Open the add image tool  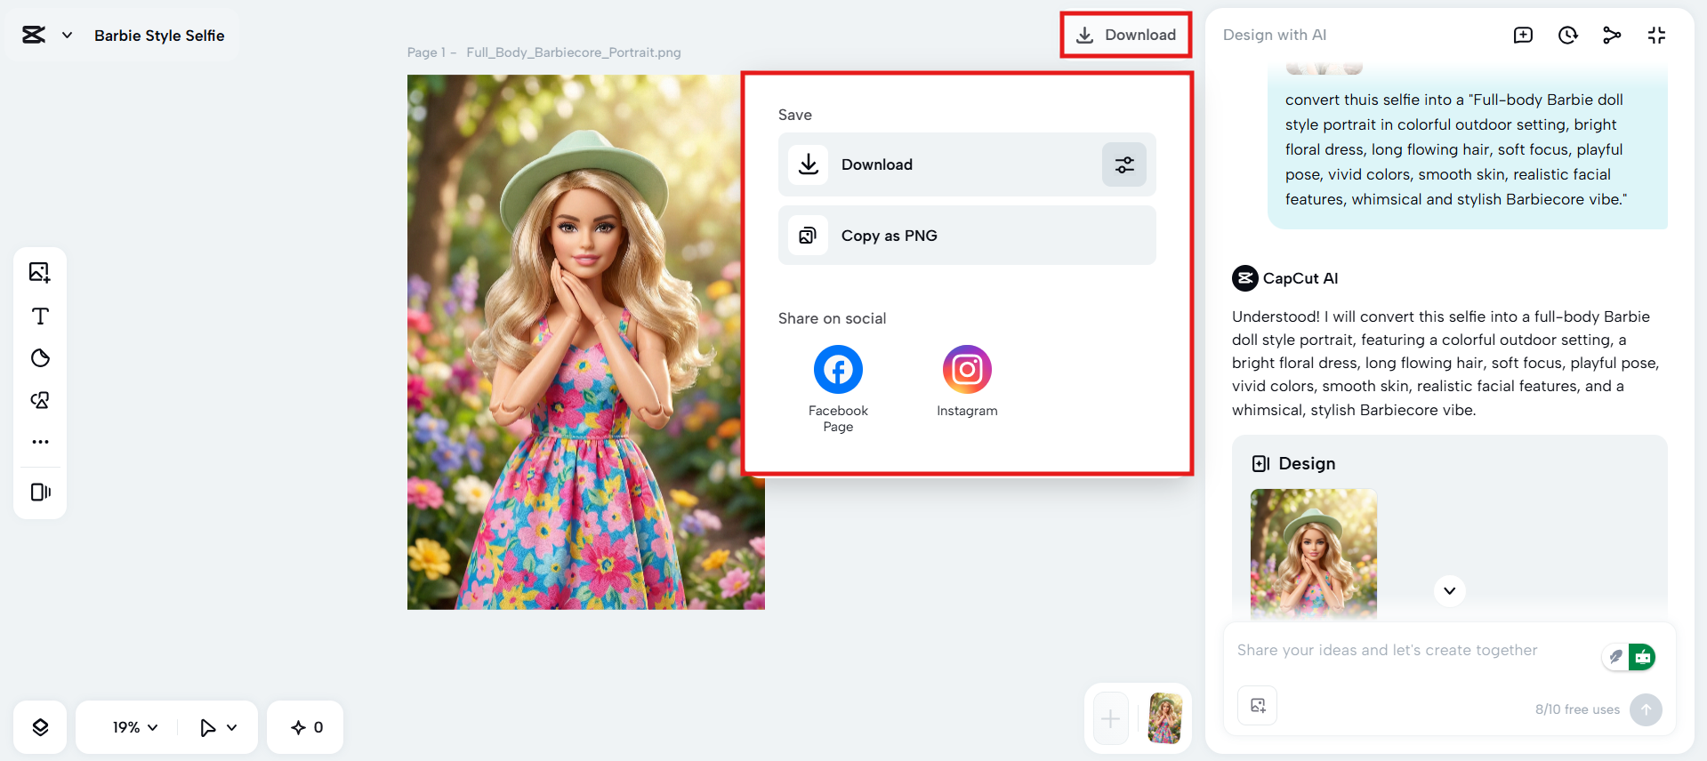point(40,272)
